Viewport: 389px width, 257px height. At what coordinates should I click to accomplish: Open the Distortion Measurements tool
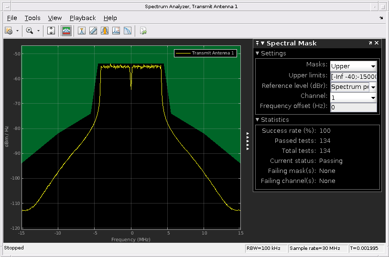coord(116,31)
